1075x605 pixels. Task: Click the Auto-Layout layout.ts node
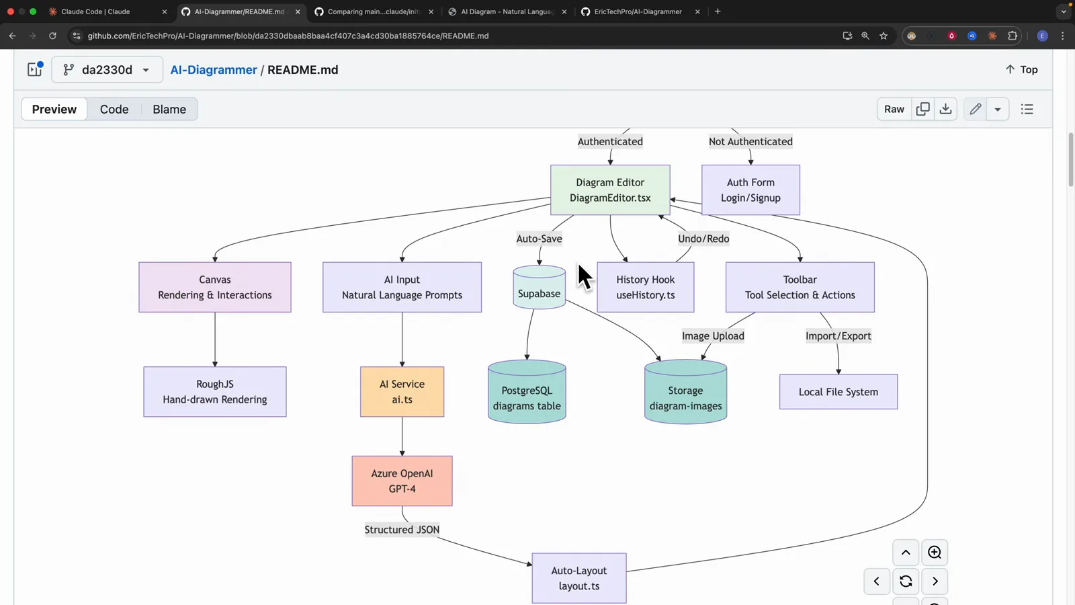point(579,578)
